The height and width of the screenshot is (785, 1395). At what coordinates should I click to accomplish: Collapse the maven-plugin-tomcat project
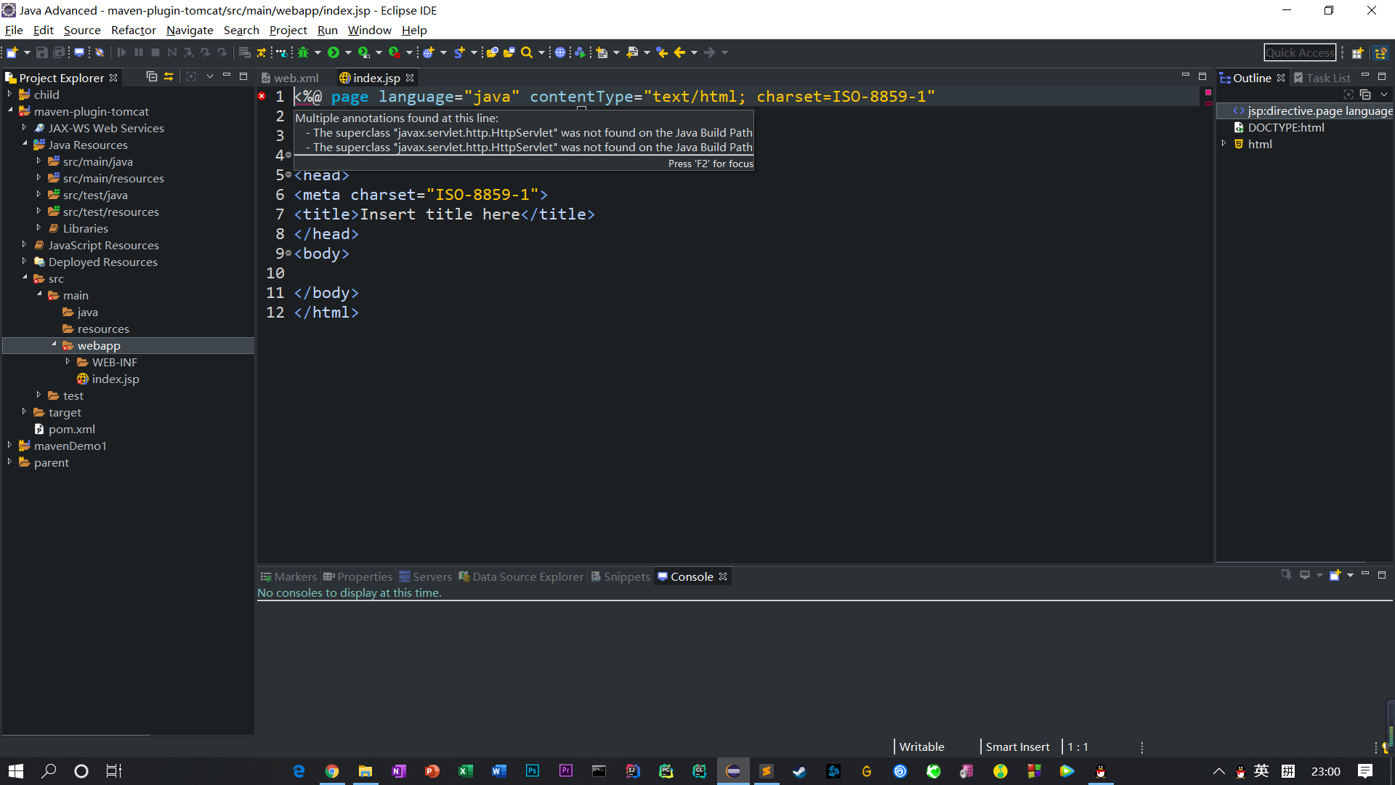[9, 111]
